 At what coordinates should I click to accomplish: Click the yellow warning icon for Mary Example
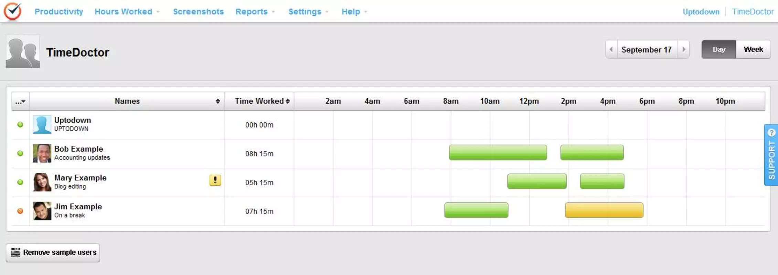[215, 180]
